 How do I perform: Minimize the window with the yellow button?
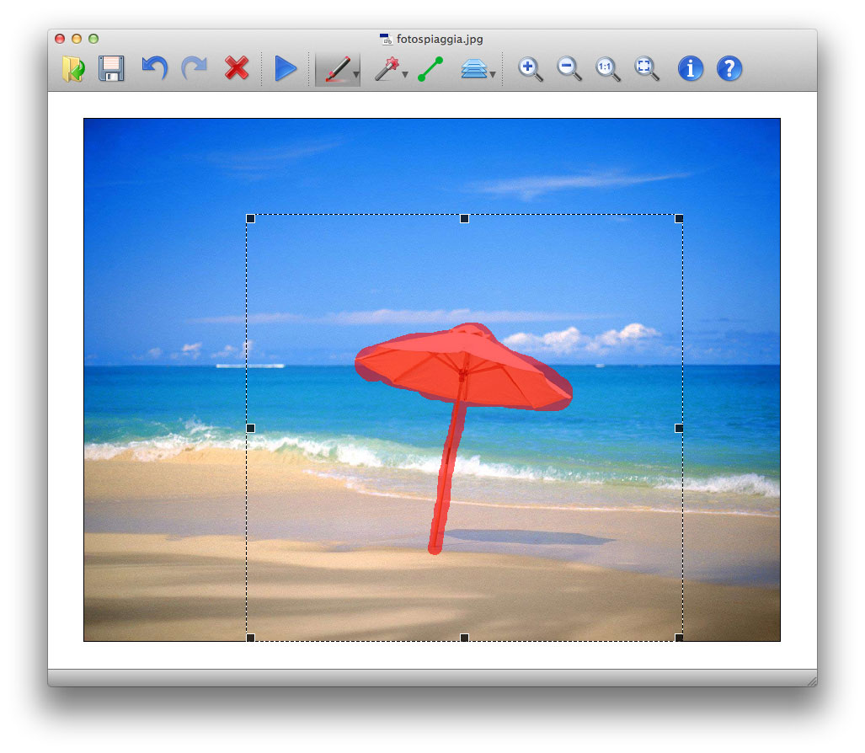[77, 39]
